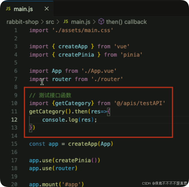The width and height of the screenshot is (189, 187).
Task: Click the 测试接口函数 comment
Action: click(x=50, y=95)
